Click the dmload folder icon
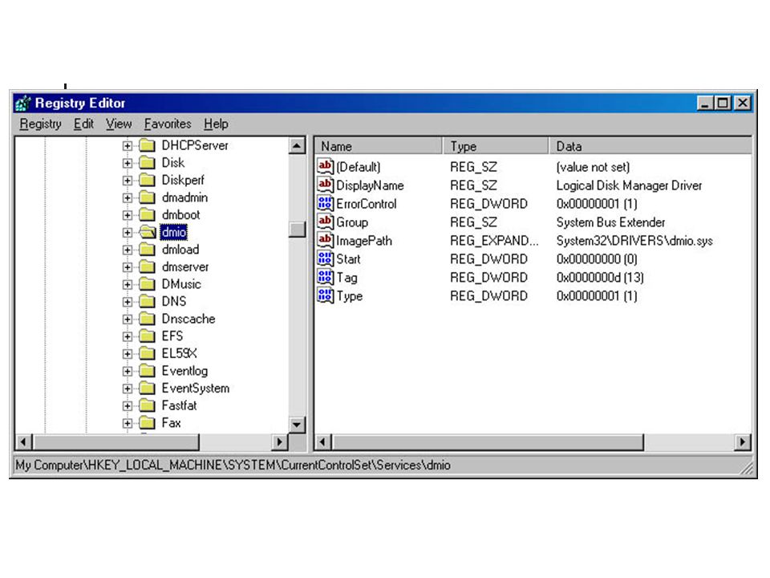Viewport: 770px width, 578px height. [x=147, y=250]
